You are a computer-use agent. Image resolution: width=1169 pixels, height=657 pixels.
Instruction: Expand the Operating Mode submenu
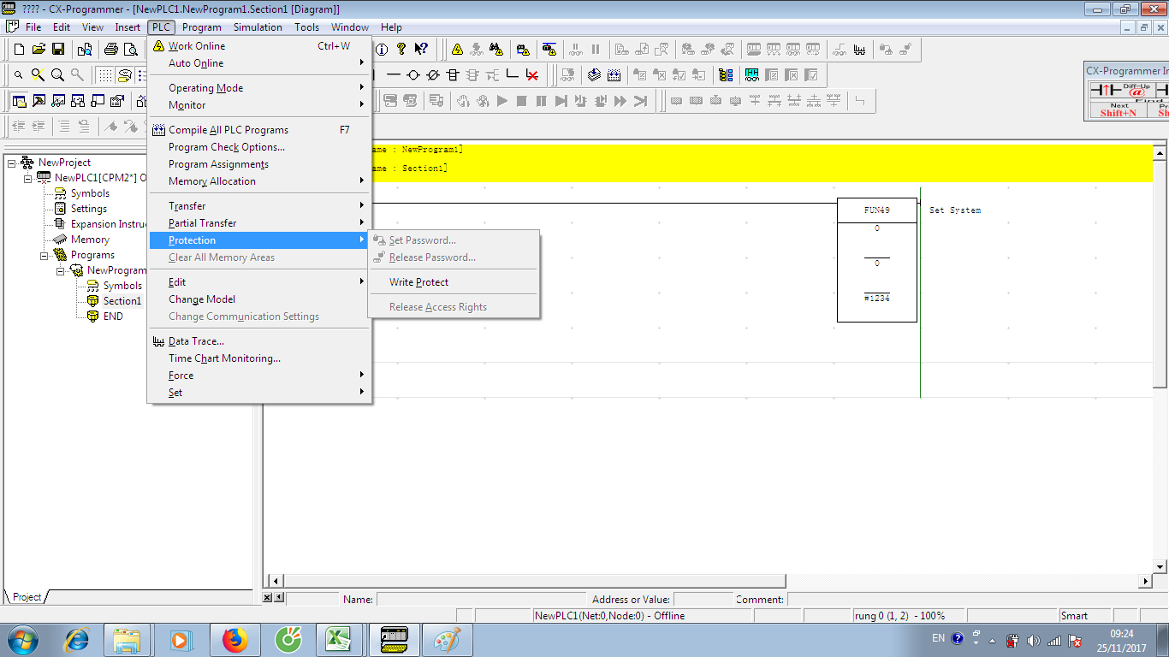(x=259, y=88)
